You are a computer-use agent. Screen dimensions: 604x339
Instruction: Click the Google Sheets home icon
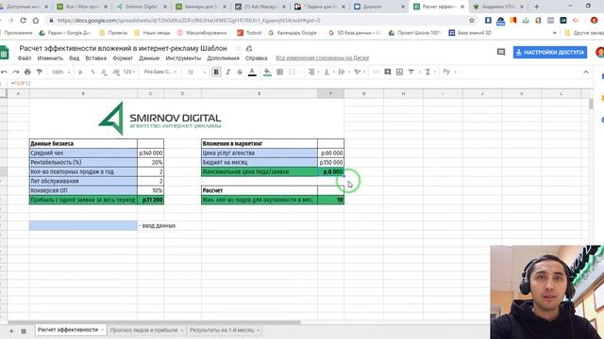[x=4, y=53]
